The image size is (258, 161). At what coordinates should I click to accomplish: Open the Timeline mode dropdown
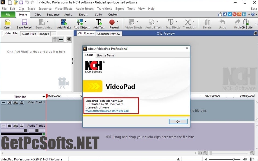tap(44, 97)
